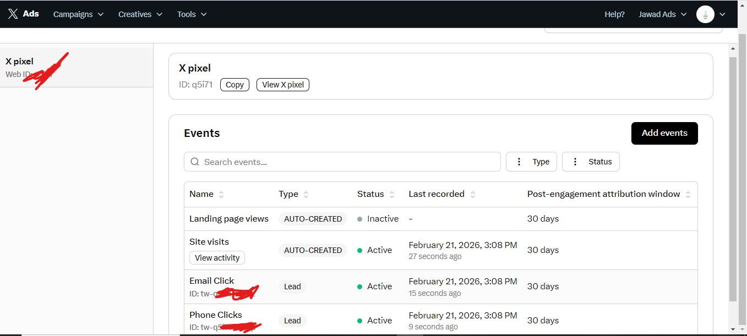
Task: Copy the X pixel ID
Action: click(x=235, y=85)
